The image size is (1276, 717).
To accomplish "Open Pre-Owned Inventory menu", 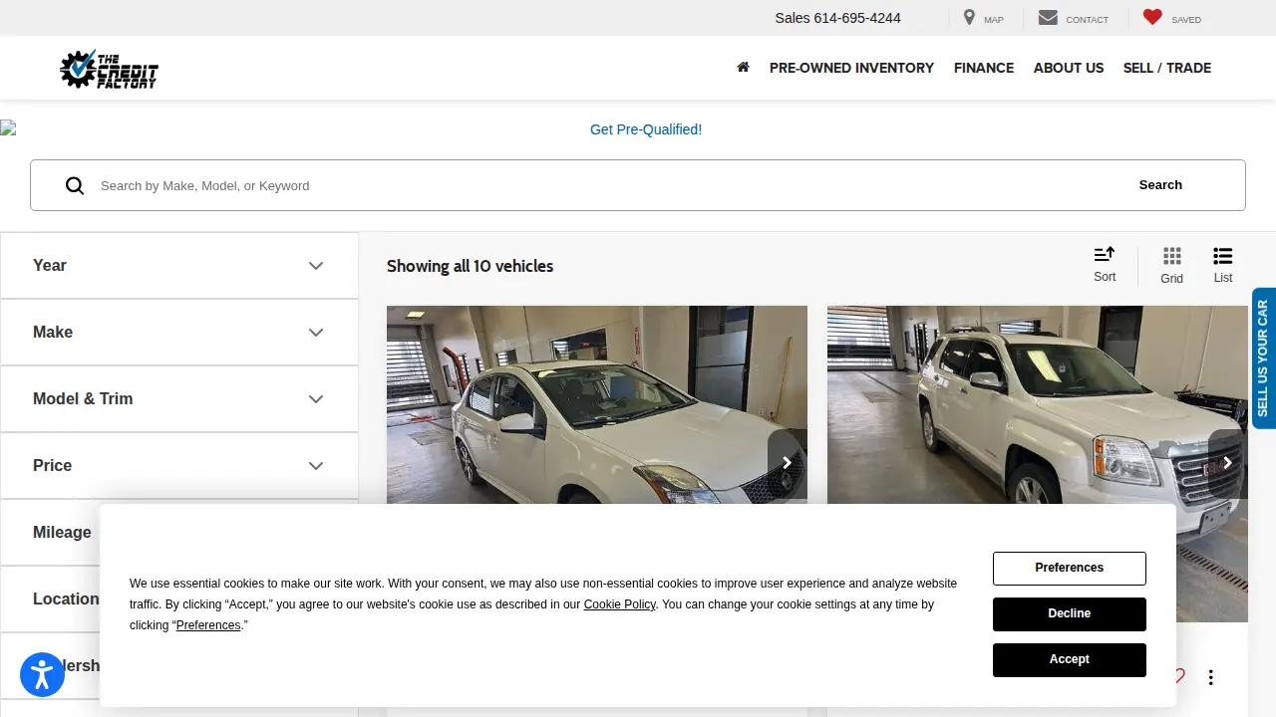I will pos(851,68).
